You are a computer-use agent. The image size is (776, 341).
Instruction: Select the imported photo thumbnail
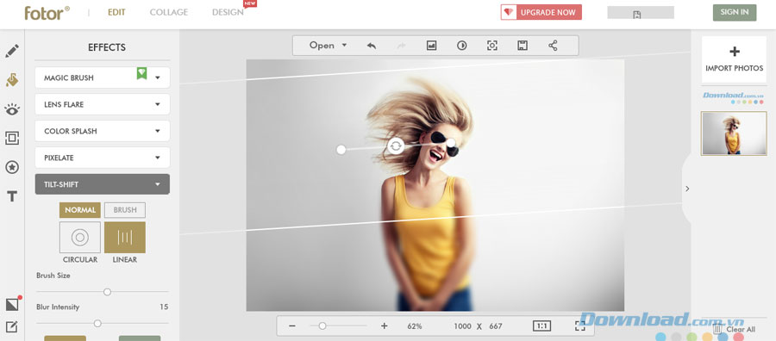click(x=734, y=133)
